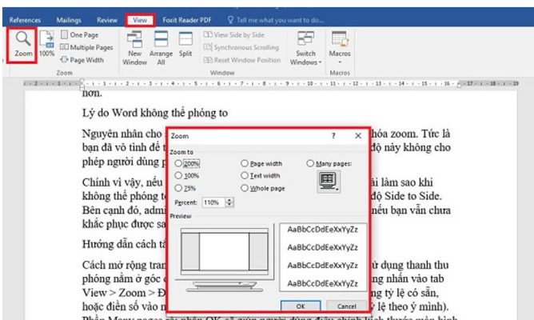Screen dimensions: 534x320
Task: Click the Percent input field
Action: point(213,202)
